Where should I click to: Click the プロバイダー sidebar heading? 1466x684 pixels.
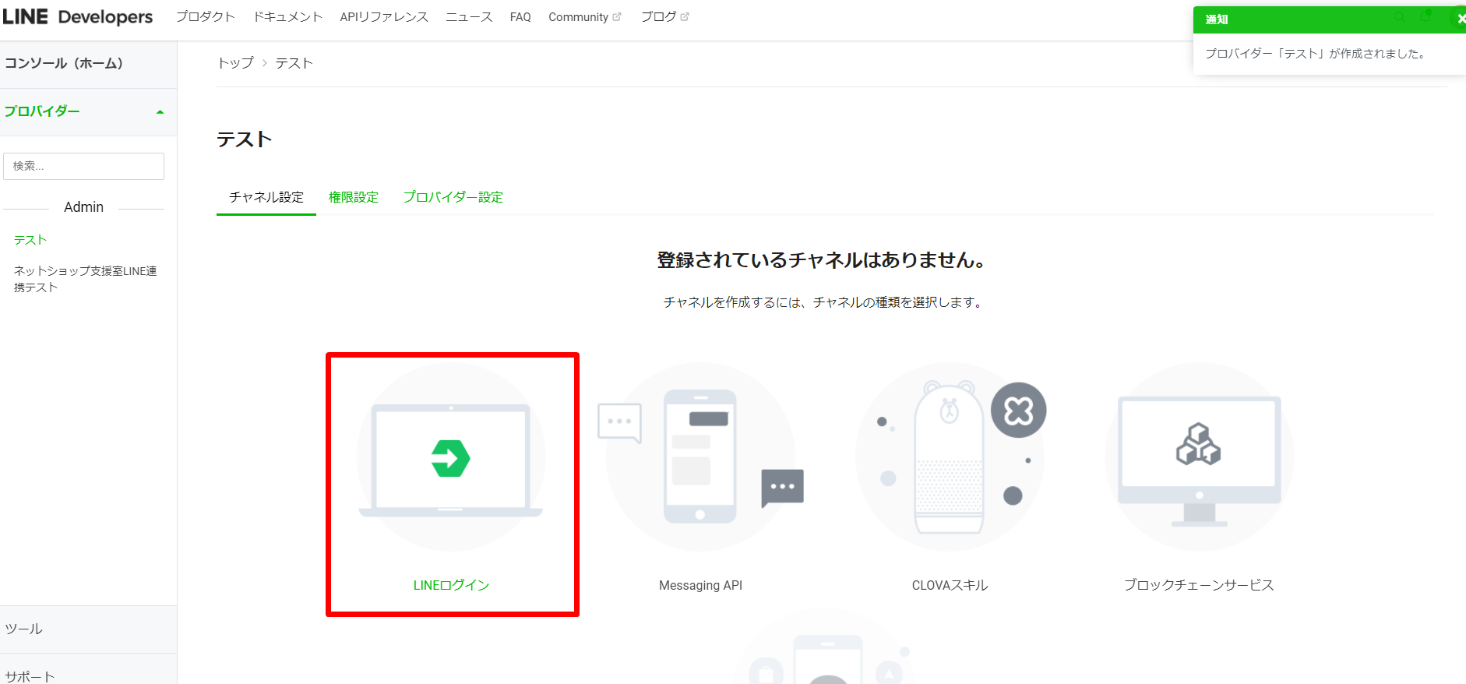click(42, 111)
